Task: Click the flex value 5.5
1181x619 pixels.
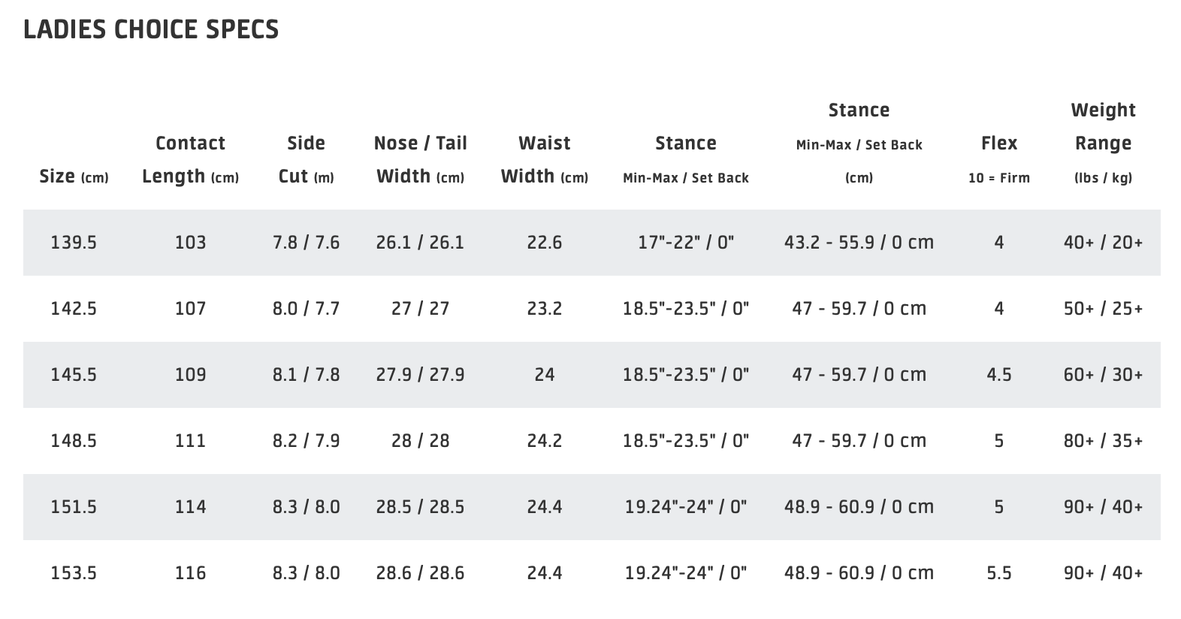Action: 998,573
